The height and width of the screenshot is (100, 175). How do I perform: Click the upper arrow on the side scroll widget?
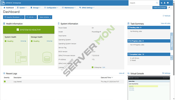171,56
